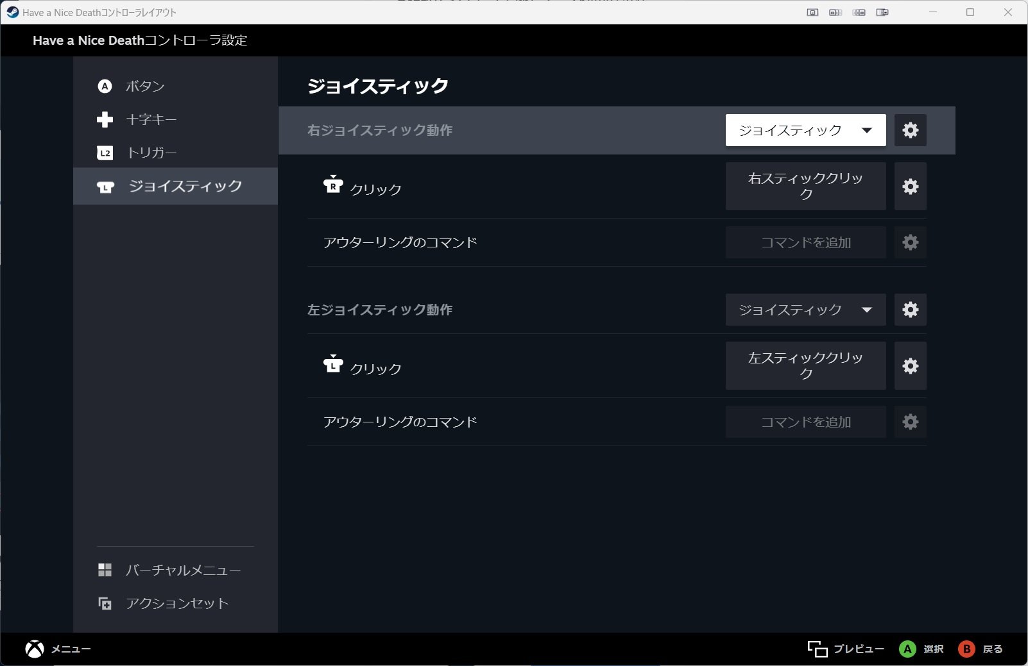1028x666 pixels.
Task: Click the 左ジョイスティック動作 label
Action: (x=380, y=310)
